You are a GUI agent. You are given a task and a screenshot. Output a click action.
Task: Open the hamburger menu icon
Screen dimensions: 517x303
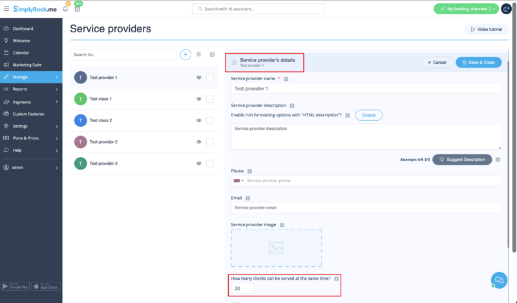click(6, 8)
